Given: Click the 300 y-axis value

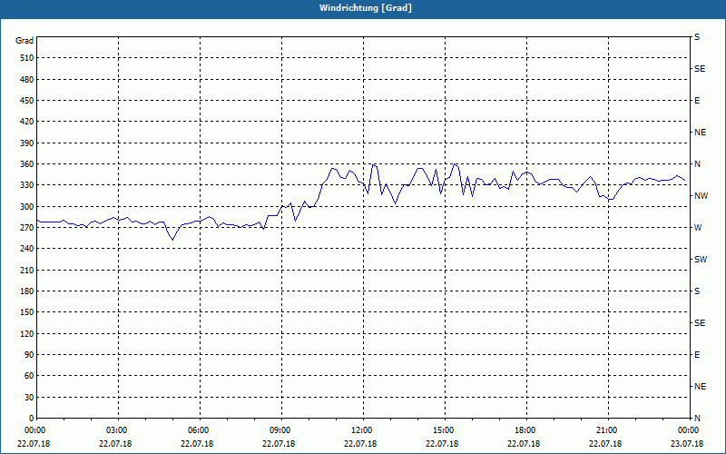Looking at the screenshot, I should (x=27, y=207).
